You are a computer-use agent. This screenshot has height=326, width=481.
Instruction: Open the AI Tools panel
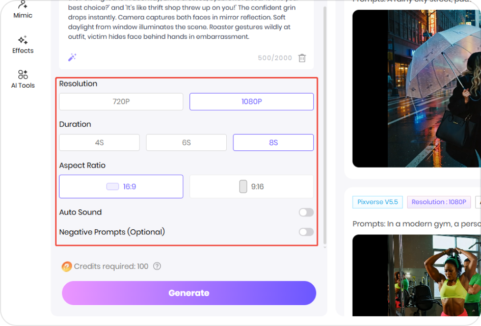pos(22,80)
